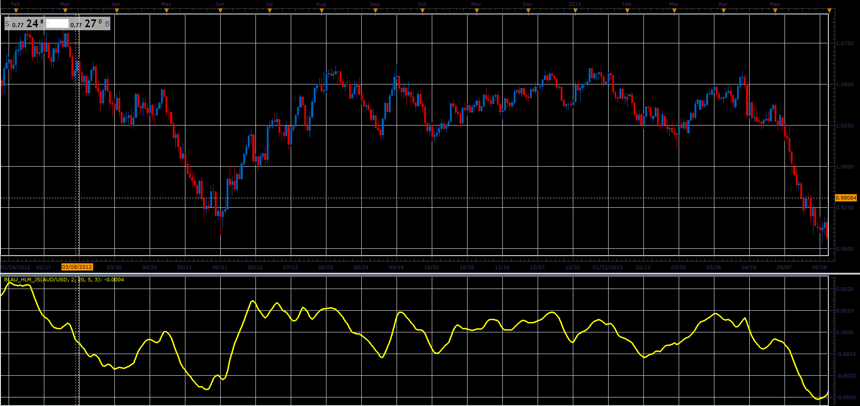Click the -0.0030 indicator scale label
860x406 pixels.
(845, 397)
